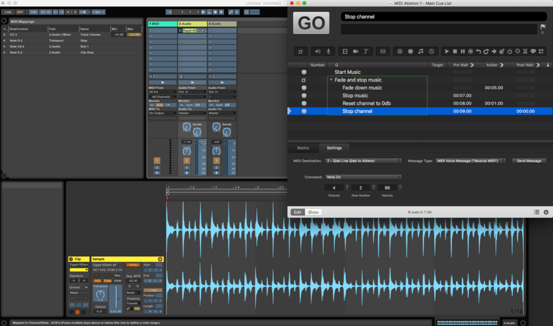This screenshot has height=326, width=553.
Task: Click the TAP tempo button
Action: [33, 12]
